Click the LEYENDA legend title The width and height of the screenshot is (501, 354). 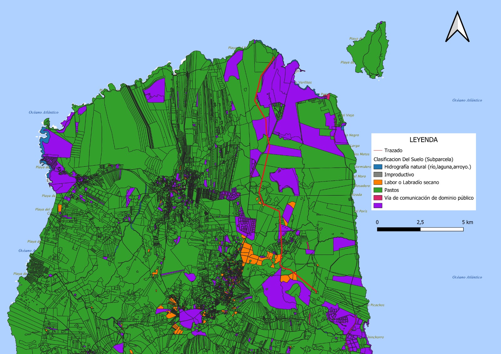tap(423, 140)
